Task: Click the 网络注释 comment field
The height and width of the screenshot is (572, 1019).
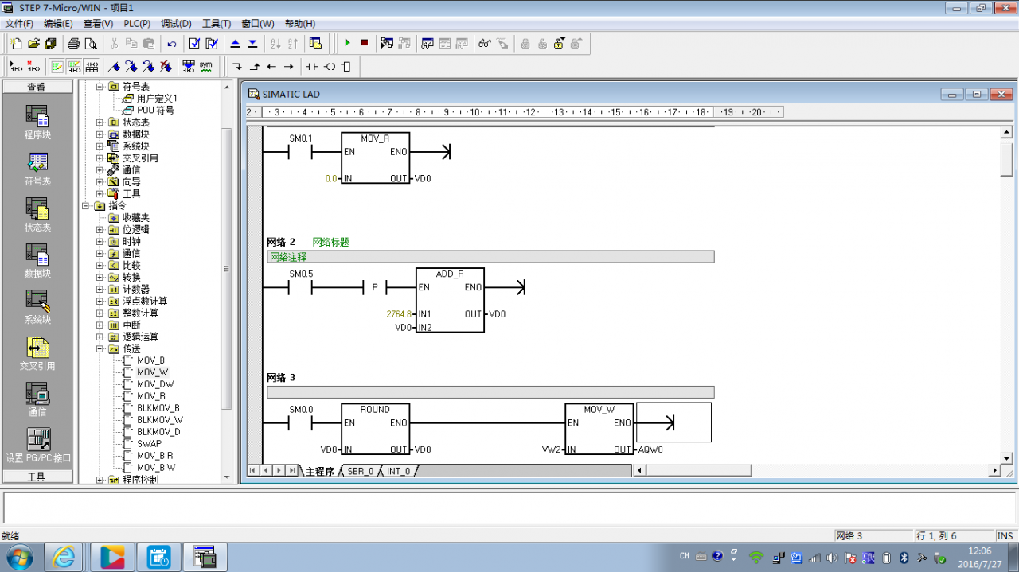Action: click(490, 257)
